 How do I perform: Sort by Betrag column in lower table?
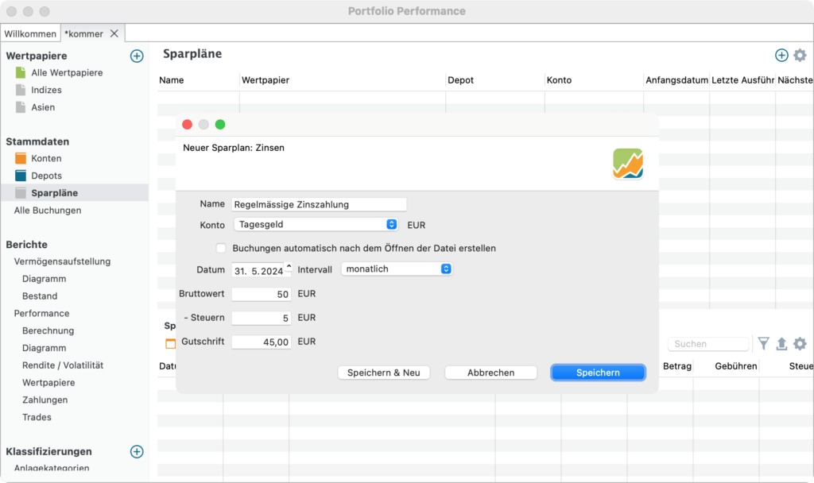pyautogui.click(x=677, y=366)
